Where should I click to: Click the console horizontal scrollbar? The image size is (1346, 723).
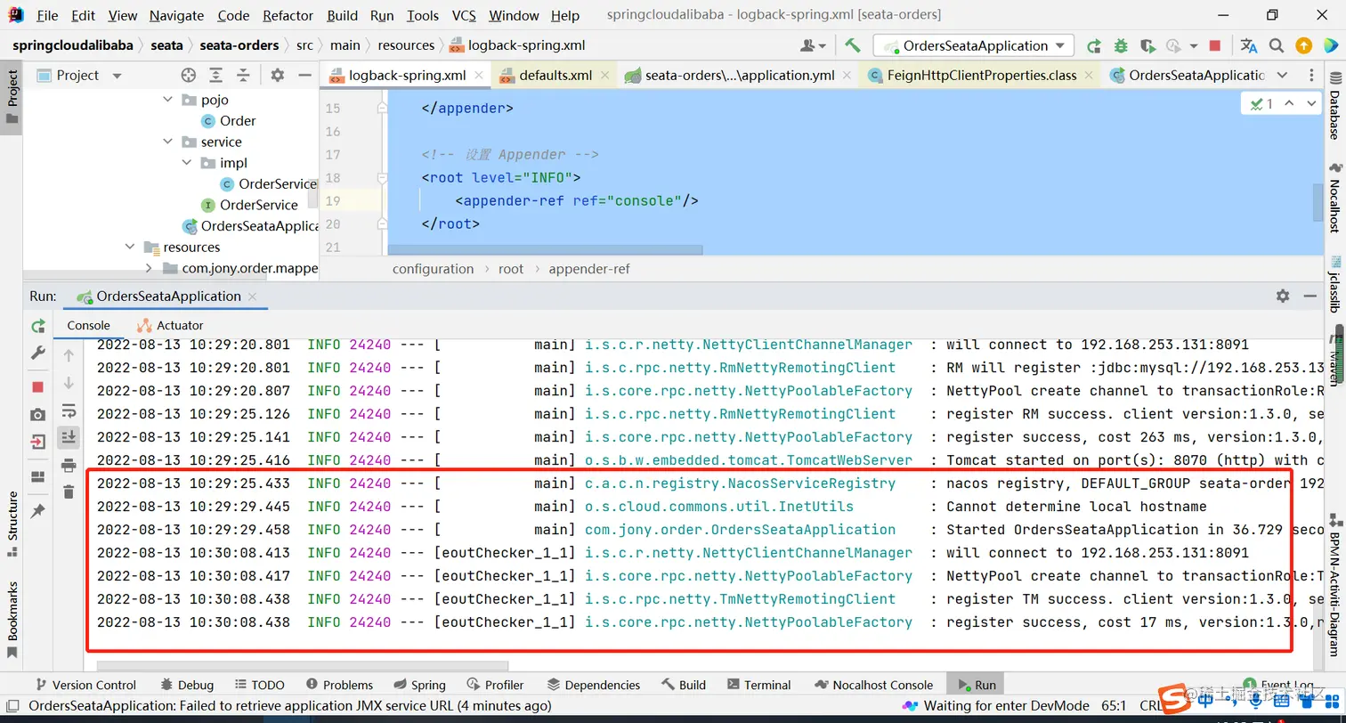[303, 664]
